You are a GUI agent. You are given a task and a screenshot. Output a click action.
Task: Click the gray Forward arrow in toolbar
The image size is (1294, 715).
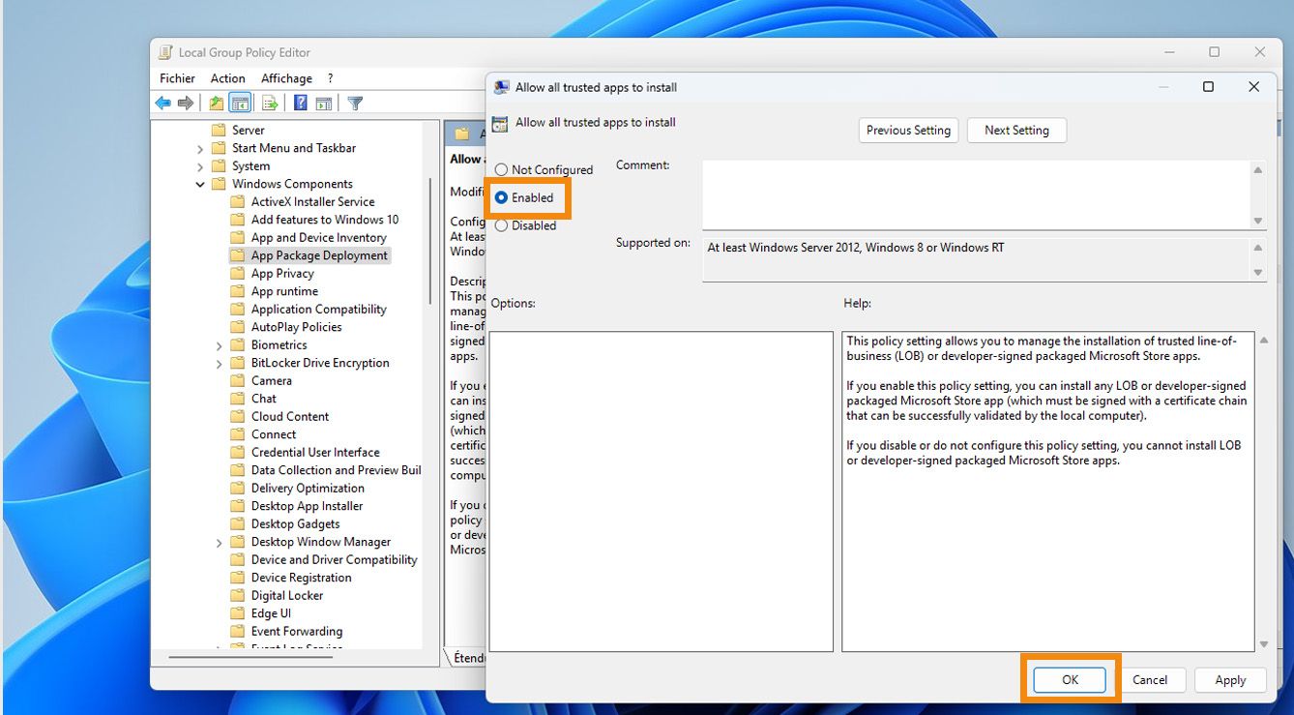coord(186,104)
